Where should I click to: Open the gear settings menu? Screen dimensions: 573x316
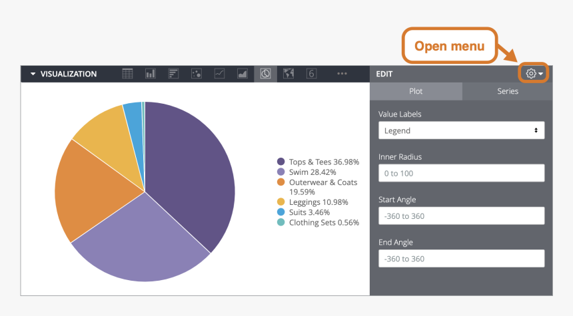534,73
